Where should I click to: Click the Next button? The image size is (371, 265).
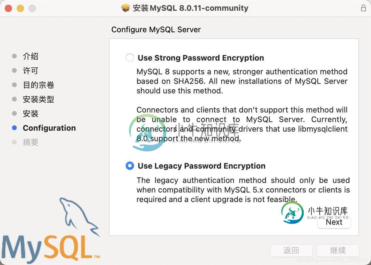click(x=334, y=222)
